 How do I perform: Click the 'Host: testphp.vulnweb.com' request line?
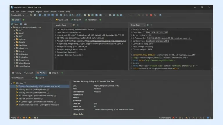click(69, 32)
